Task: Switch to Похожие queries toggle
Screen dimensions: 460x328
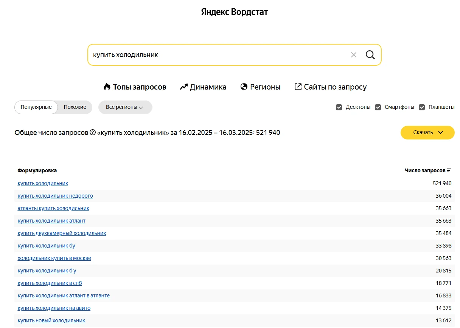Action: coord(75,107)
